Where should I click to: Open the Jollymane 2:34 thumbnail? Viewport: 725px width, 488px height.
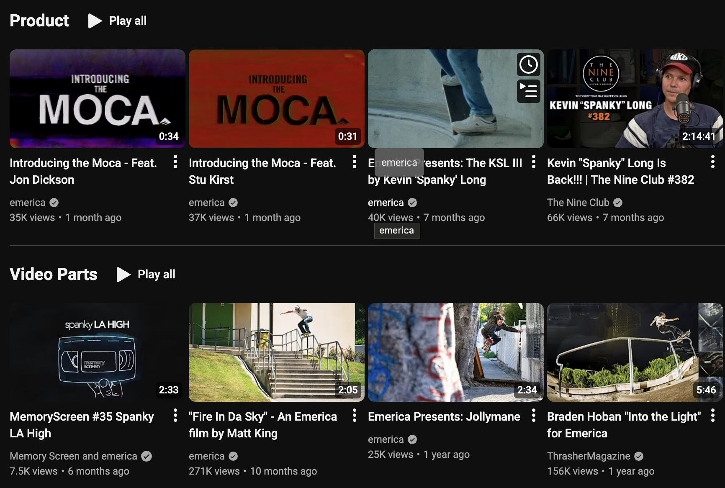456,352
